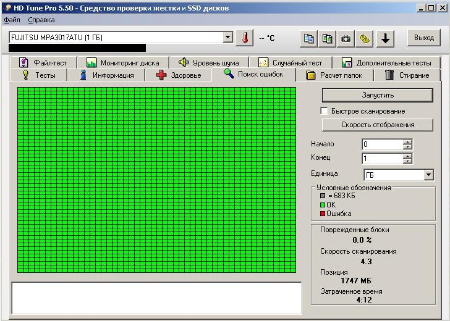Click the Затраченное время label

pyautogui.click(x=352, y=291)
